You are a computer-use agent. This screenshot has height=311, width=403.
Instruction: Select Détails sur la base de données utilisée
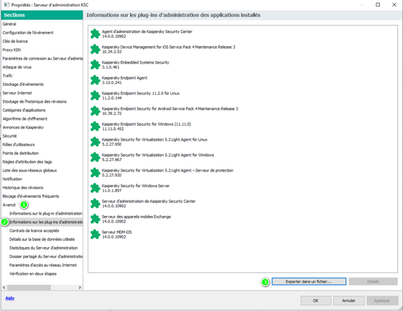coord(42,239)
